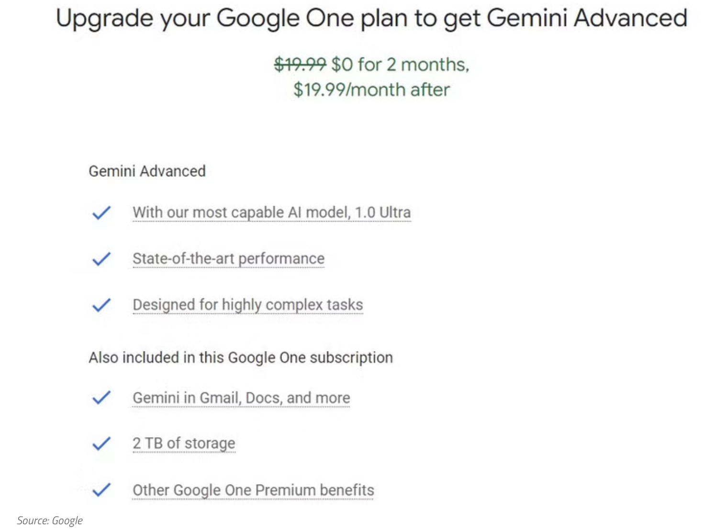715x531 pixels.
Task: Click the checkmark beside 1.0 Ultra model
Action: 101,212
